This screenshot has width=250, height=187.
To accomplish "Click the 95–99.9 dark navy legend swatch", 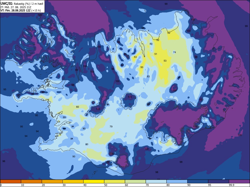I will point(218,182).
